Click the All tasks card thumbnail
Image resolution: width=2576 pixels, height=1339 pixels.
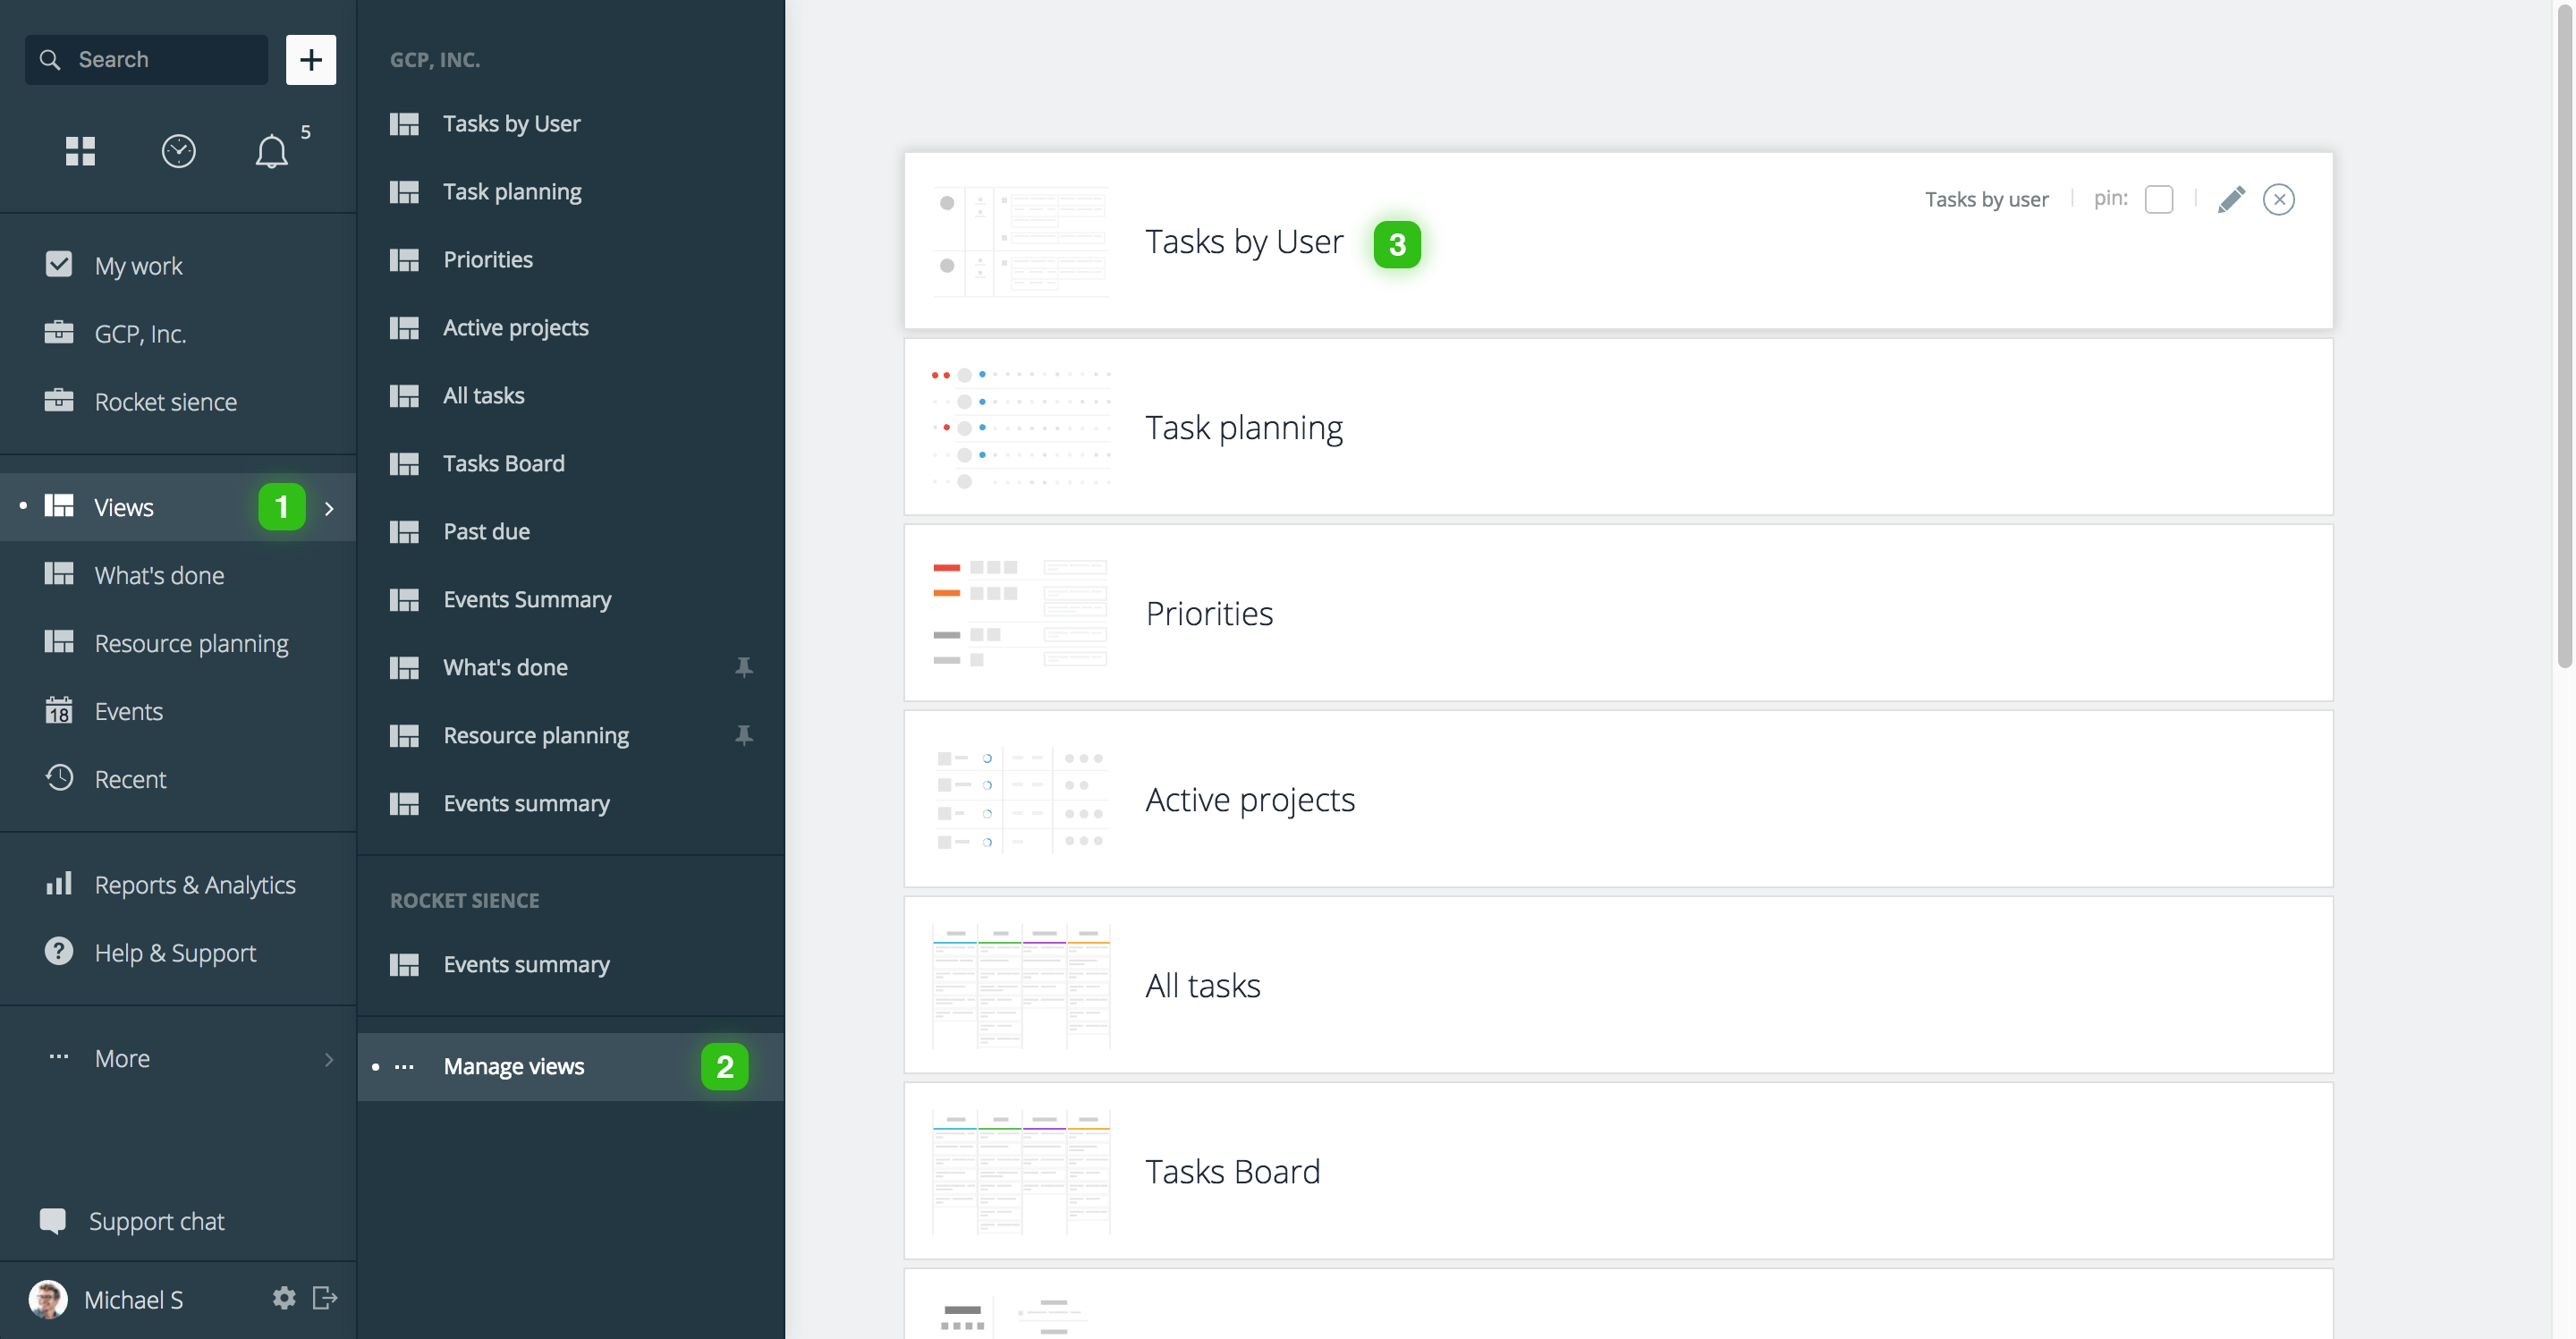pos(1021,985)
